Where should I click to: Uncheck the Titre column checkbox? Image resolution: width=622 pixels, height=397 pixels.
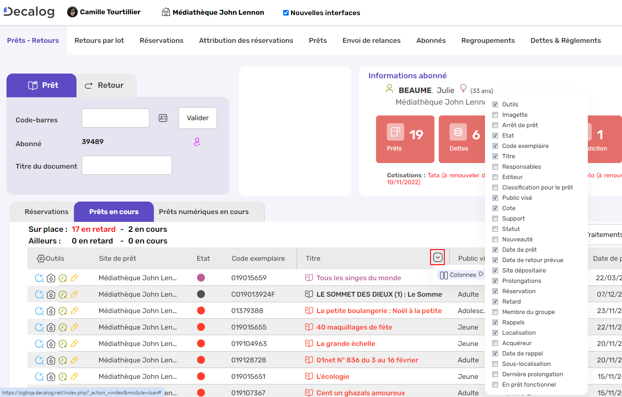point(495,156)
